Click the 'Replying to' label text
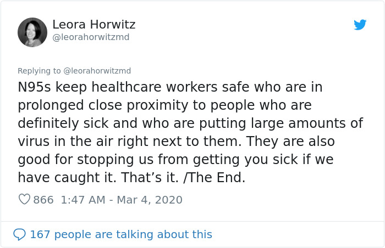Screen dimensions: 385x248 (x=39, y=71)
